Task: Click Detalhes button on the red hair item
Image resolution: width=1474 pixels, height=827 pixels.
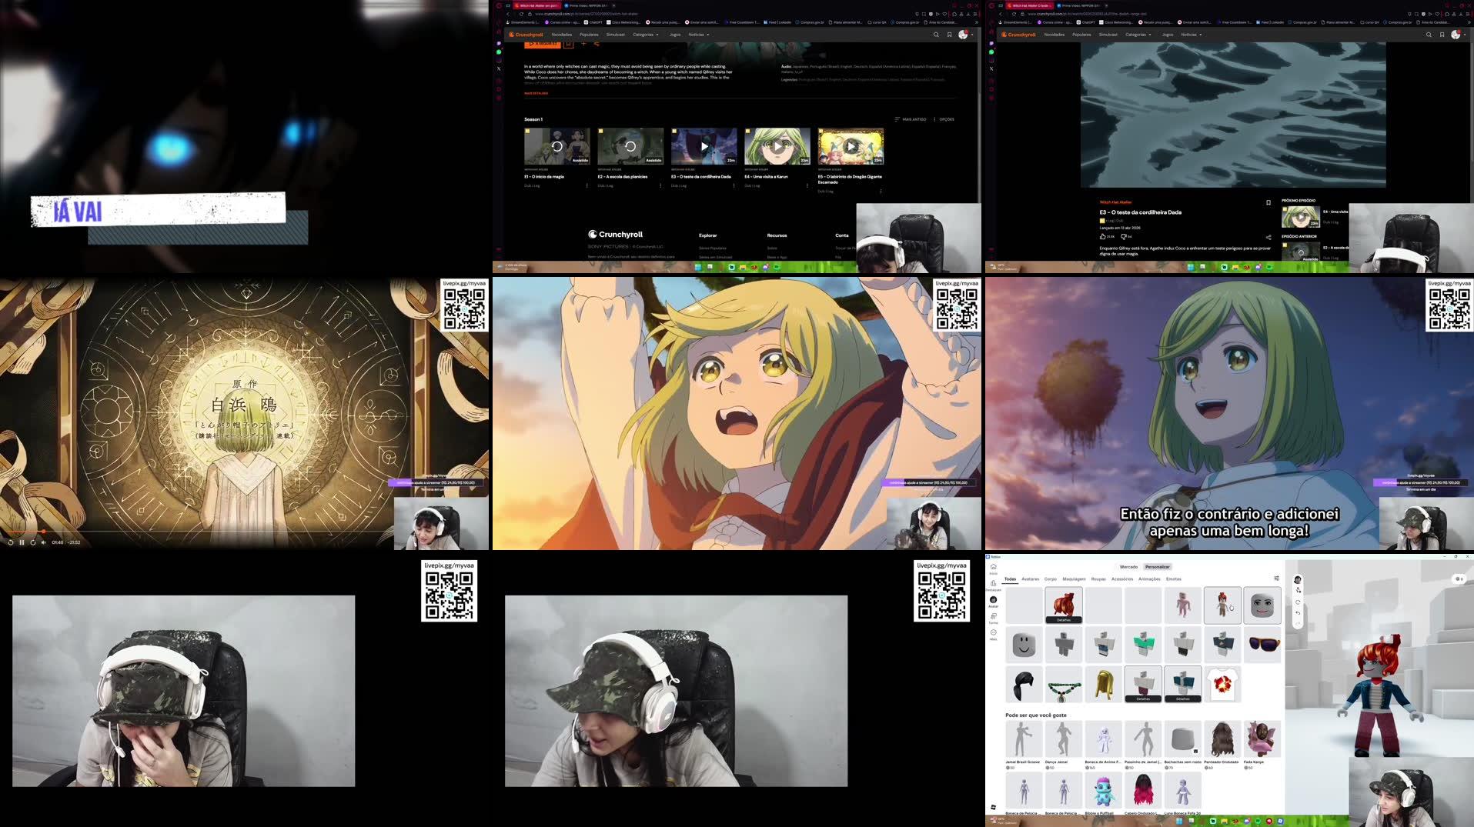Action: click(x=1064, y=620)
